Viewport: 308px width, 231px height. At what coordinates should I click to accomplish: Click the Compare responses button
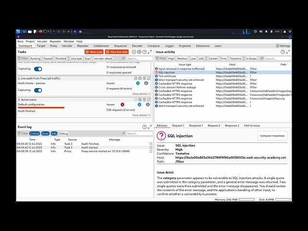(272, 136)
